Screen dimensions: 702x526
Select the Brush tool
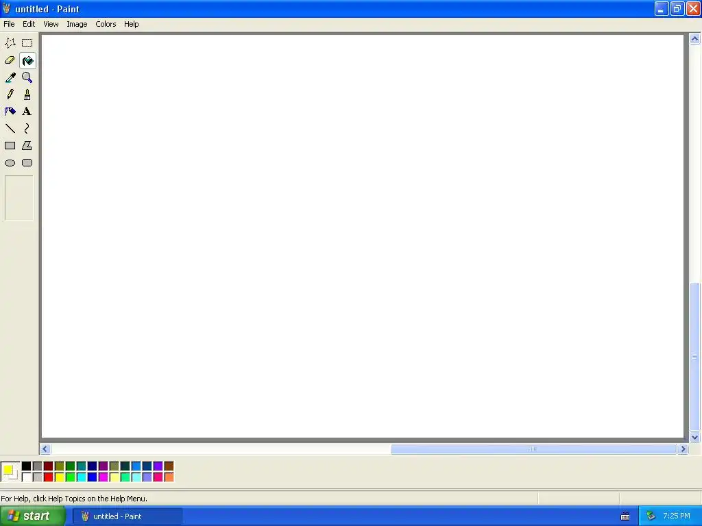[27, 95]
